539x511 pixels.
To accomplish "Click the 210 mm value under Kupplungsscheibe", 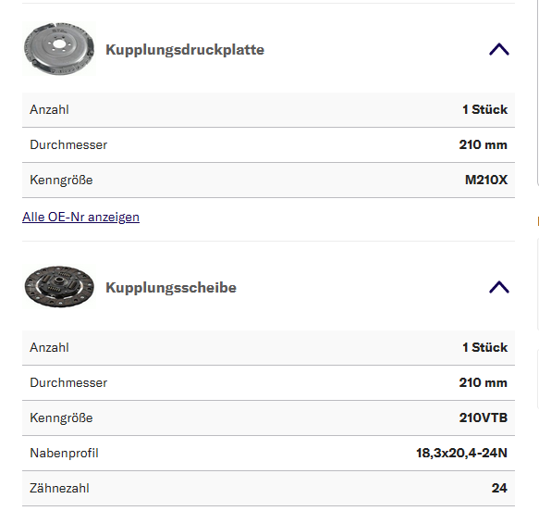I will point(483,382).
